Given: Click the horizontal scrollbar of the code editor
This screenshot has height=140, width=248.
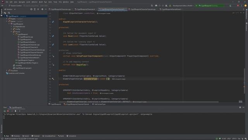Looking at the screenshot, I should 139,102.
